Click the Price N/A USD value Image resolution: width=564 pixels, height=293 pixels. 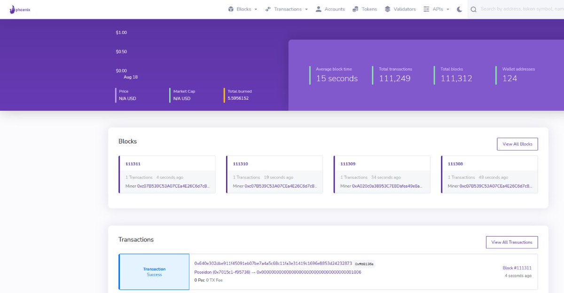click(x=127, y=98)
